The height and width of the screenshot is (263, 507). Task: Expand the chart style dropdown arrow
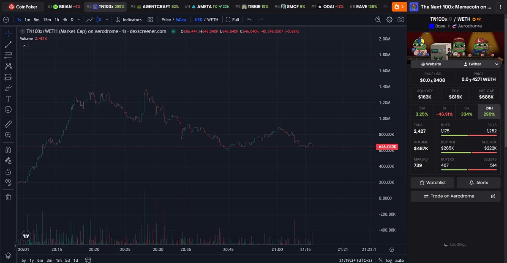106,19
